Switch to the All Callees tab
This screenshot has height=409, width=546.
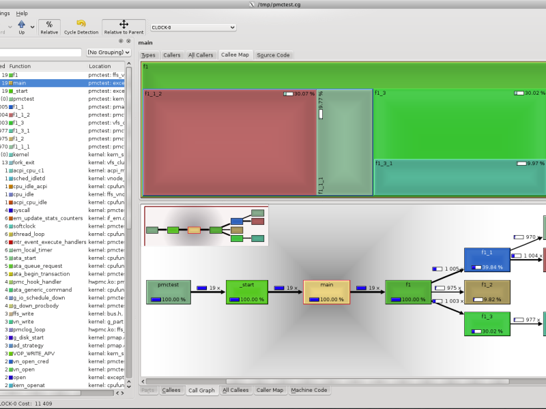click(x=235, y=390)
